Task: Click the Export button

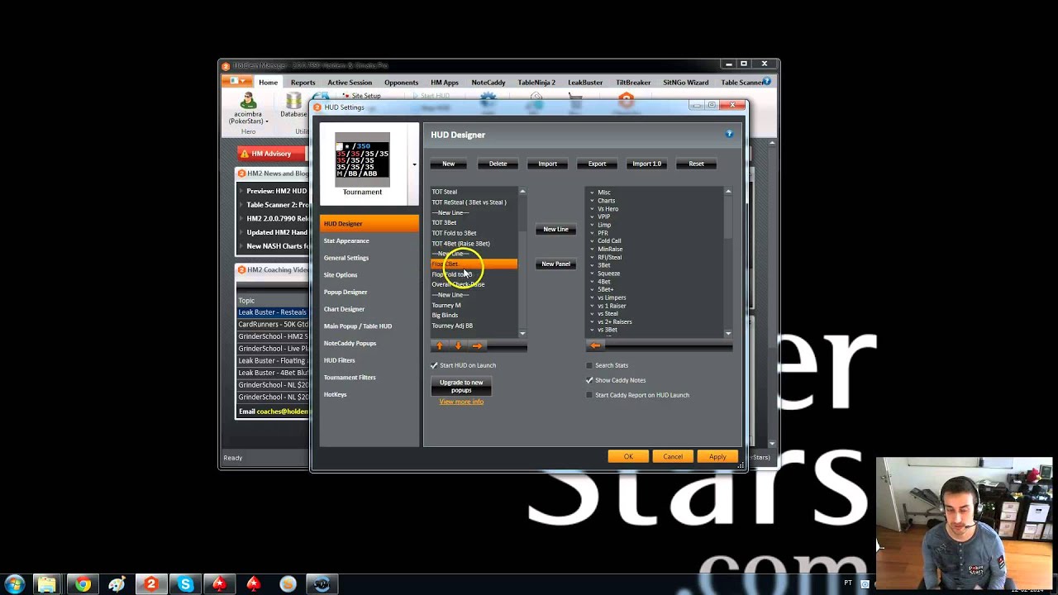Action: coord(597,164)
